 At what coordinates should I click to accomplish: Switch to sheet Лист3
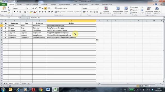point(23,84)
